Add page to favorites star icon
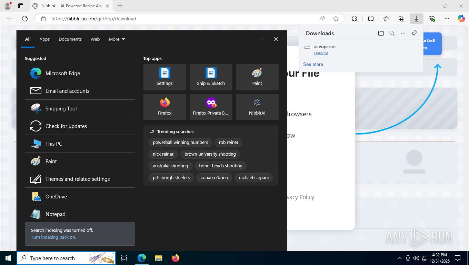This screenshot has height=265, width=469. (336, 19)
